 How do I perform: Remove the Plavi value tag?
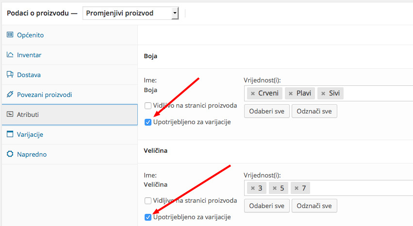point(291,94)
